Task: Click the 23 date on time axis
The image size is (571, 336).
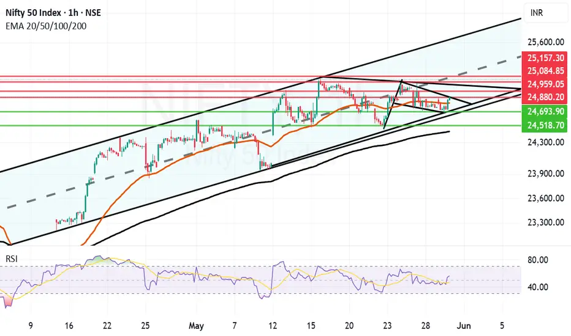Action: [x=387, y=326]
